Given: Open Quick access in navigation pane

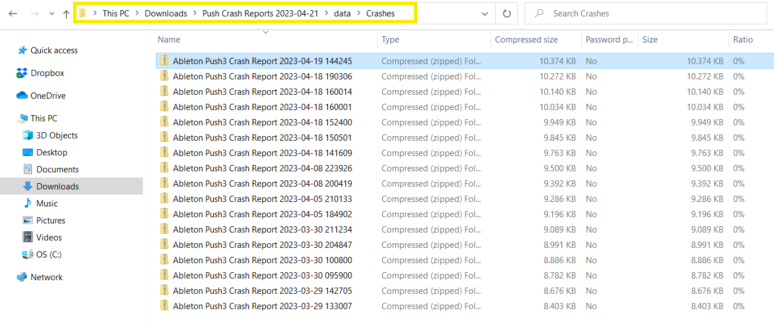Looking at the screenshot, I should [54, 50].
